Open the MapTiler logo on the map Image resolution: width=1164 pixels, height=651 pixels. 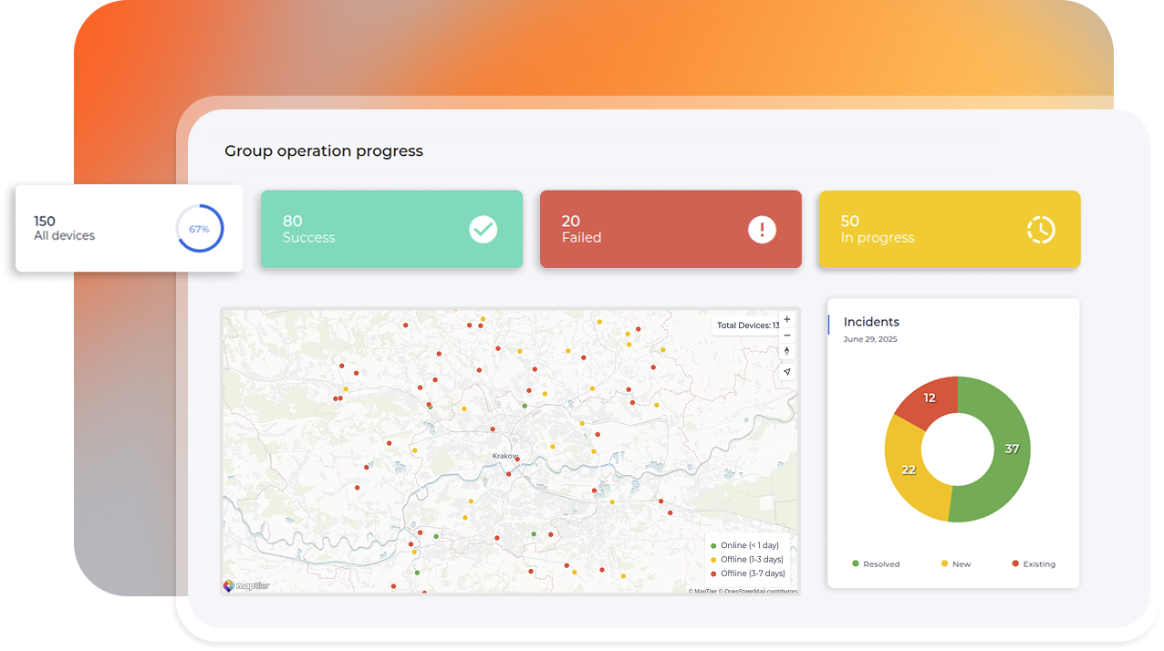click(x=246, y=585)
